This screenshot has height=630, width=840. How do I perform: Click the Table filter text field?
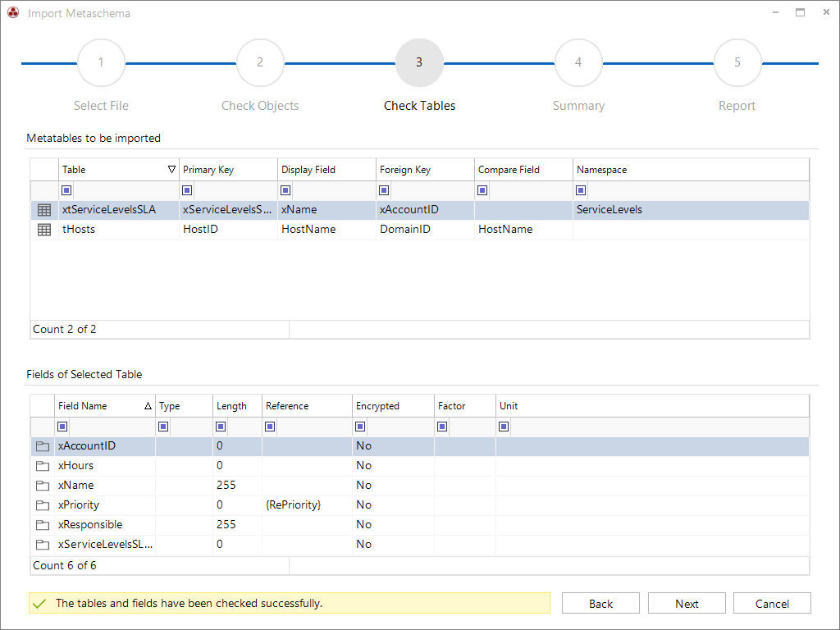[x=126, y=190]
